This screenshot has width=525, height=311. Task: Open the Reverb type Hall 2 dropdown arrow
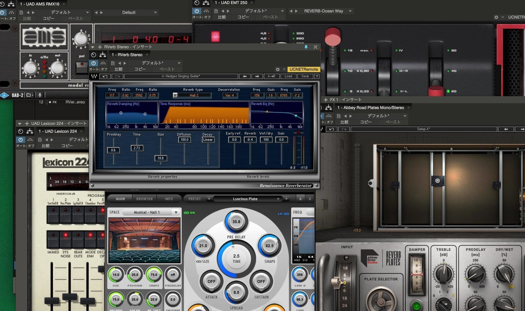coord(175,95)
